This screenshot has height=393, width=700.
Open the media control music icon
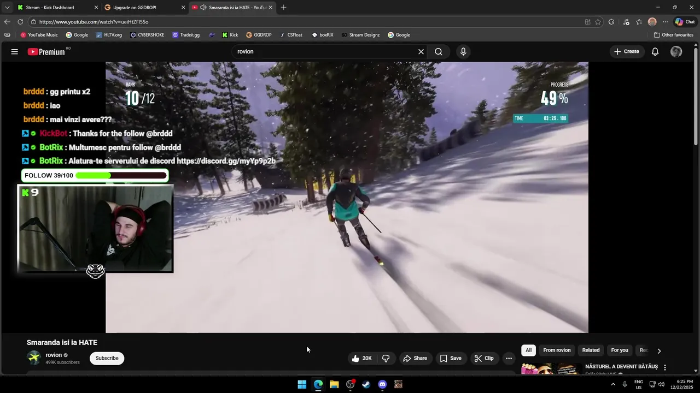pyautogui.click(x=625, y=22)
